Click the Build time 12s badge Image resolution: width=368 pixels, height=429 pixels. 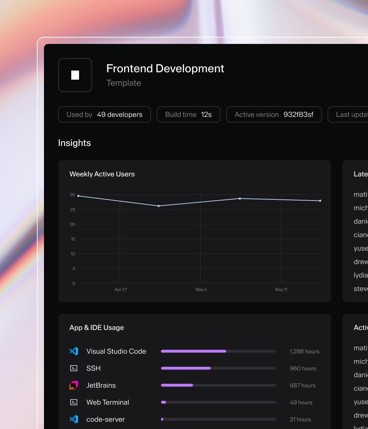(188, 114)
